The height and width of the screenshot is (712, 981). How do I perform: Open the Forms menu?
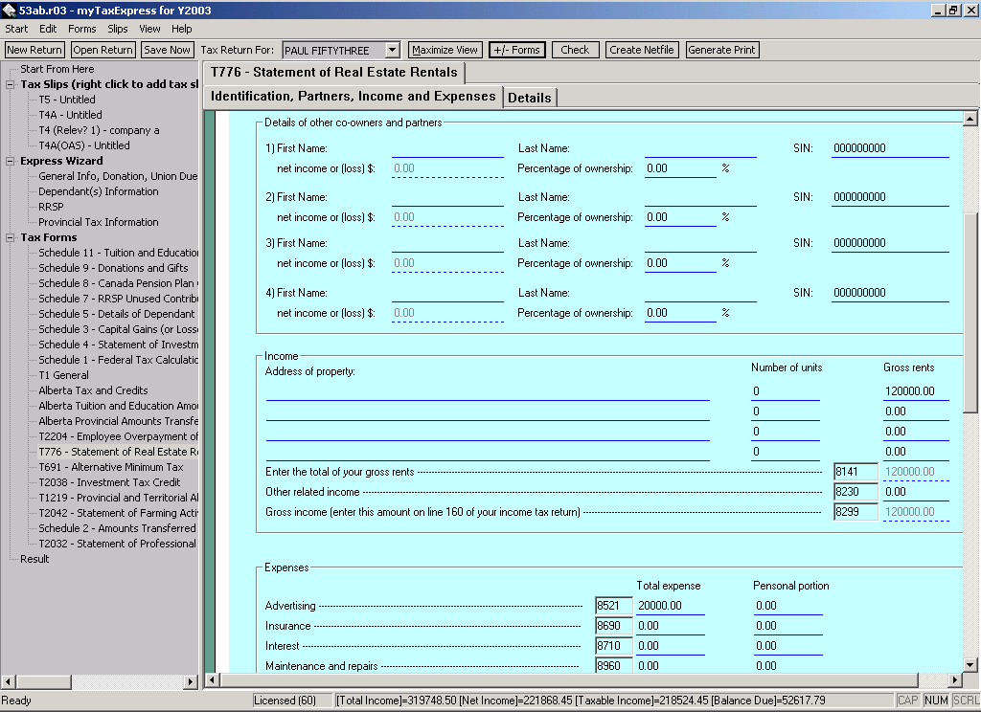click(x=81, y=29)
